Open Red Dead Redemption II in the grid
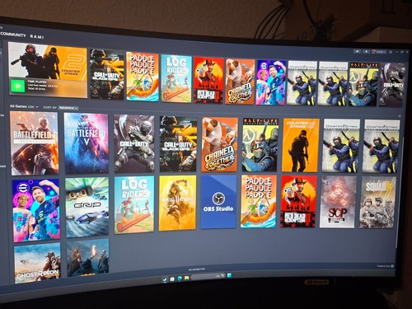This screenshot has width=412, height=309. point(298,202)
